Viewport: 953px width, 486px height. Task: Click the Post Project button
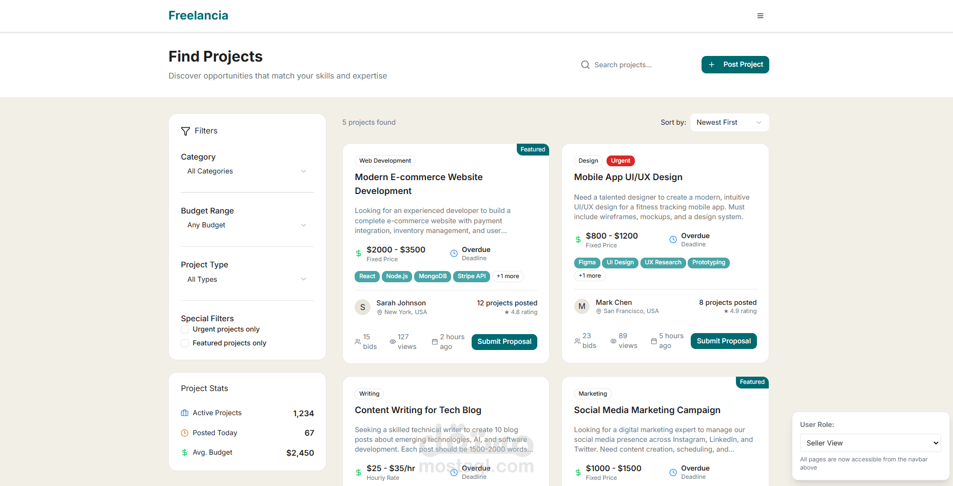(735, 65)
